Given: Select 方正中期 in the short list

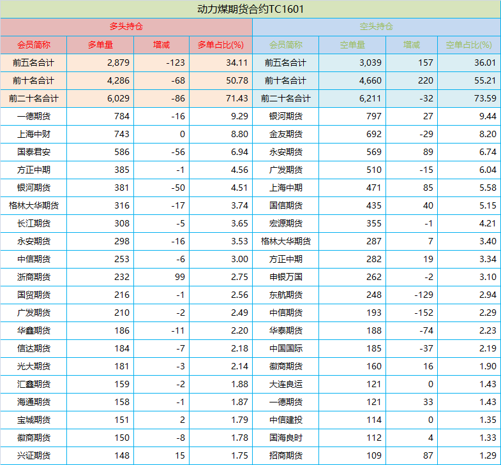Looking at the screenshot, I should 286,260.
